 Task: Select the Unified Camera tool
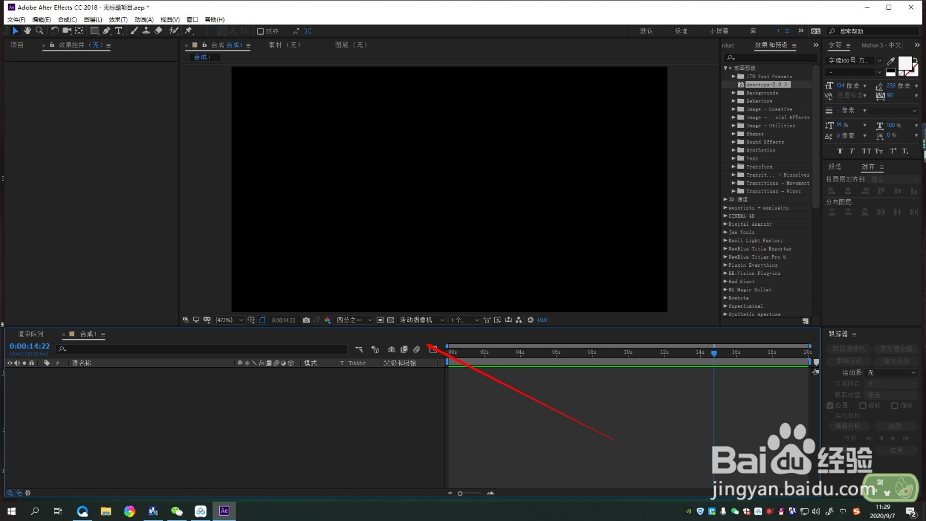click(x=67, y=31)
